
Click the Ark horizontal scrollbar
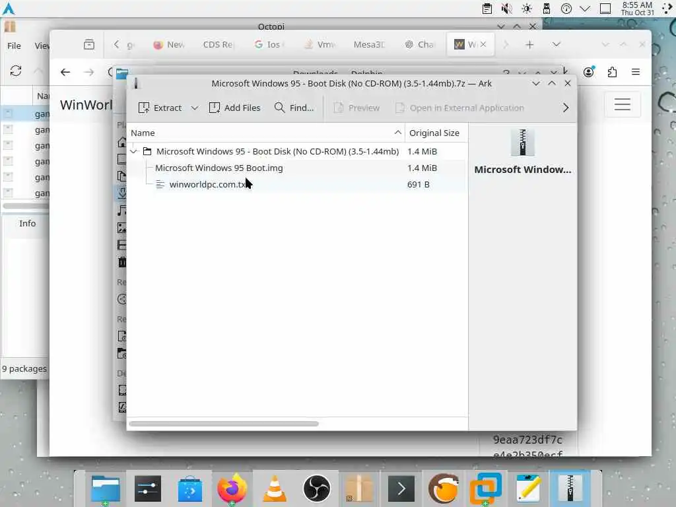224,424
